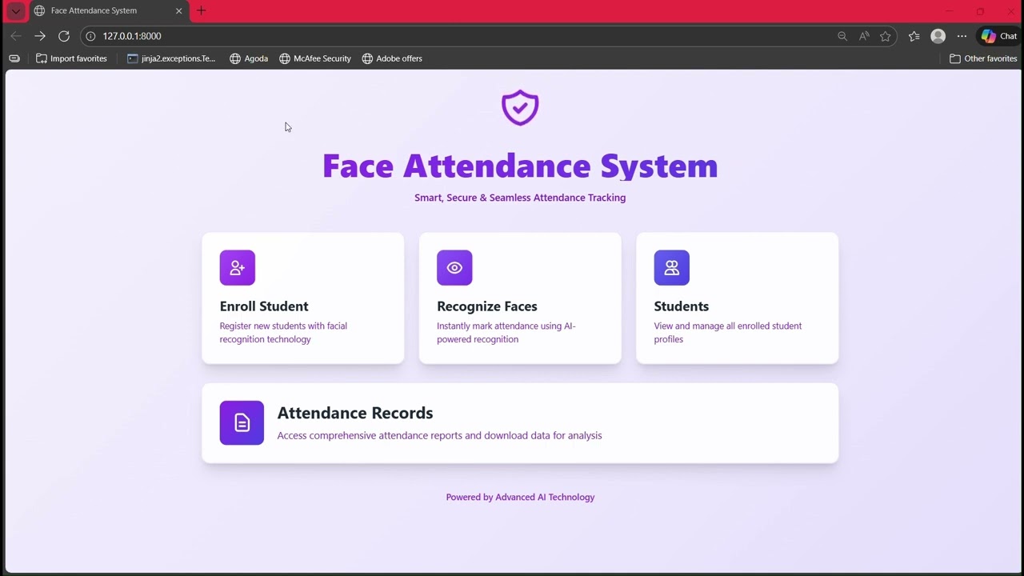Click 'View and manage all enrolled student profiles'
This screenshot has width=1024, height=576.
[x=728, y=333]
